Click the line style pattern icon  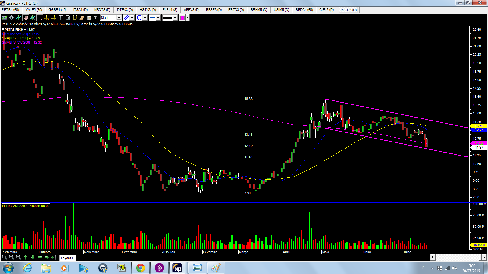click(x=153, y=18)
